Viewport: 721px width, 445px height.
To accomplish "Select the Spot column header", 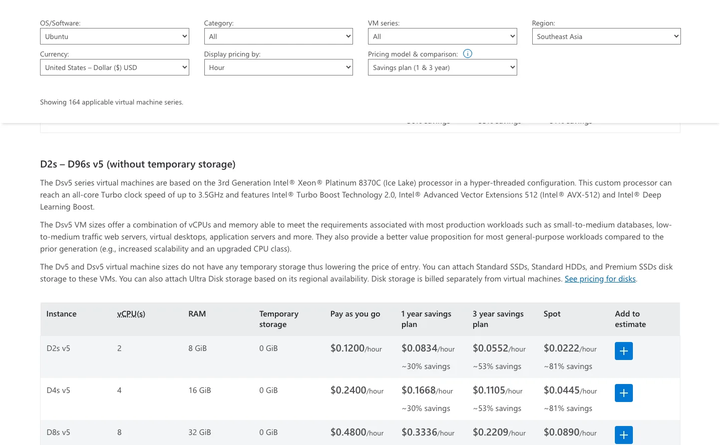I will [552, 314].
